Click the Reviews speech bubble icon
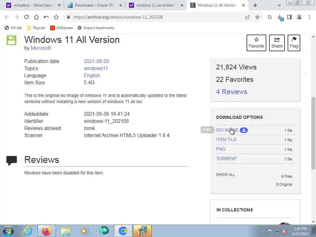 11,160
